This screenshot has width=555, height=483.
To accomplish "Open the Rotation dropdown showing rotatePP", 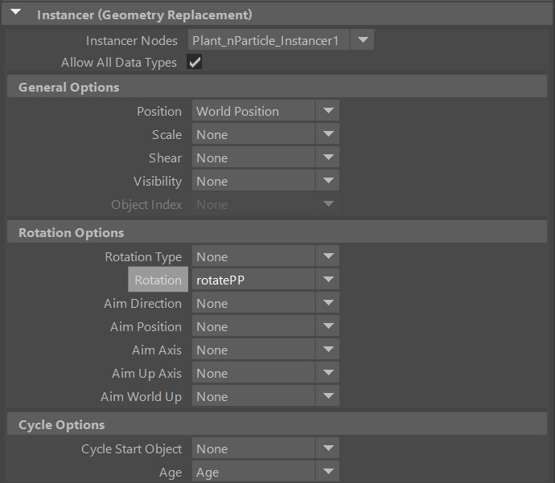I will (265, 280).
